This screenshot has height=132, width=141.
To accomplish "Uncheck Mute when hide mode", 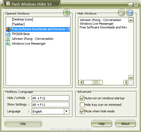I will 82,111.
